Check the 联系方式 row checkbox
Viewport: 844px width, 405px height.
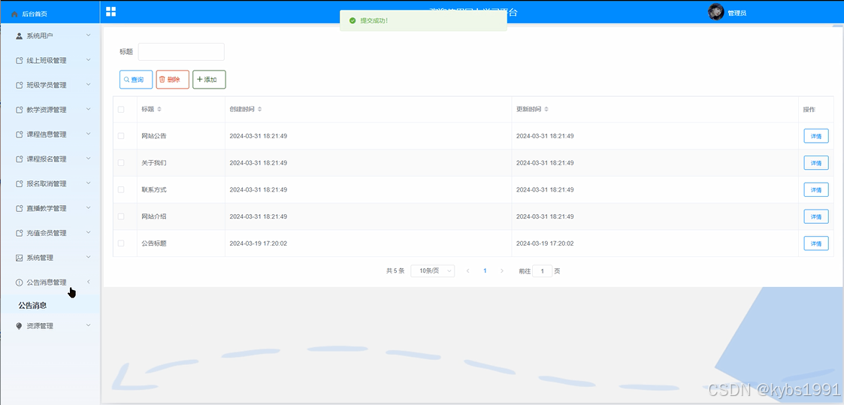point(121,189)
